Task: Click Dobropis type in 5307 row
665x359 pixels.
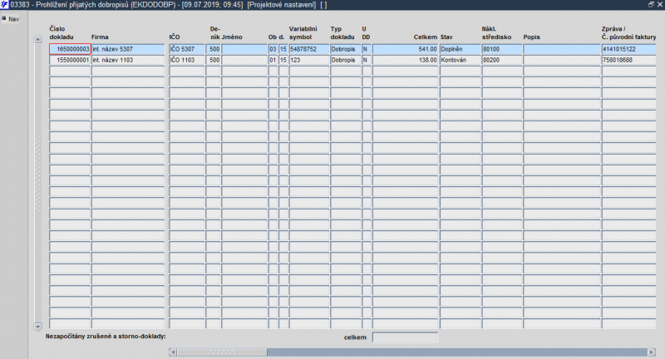Action: [346, 49]
